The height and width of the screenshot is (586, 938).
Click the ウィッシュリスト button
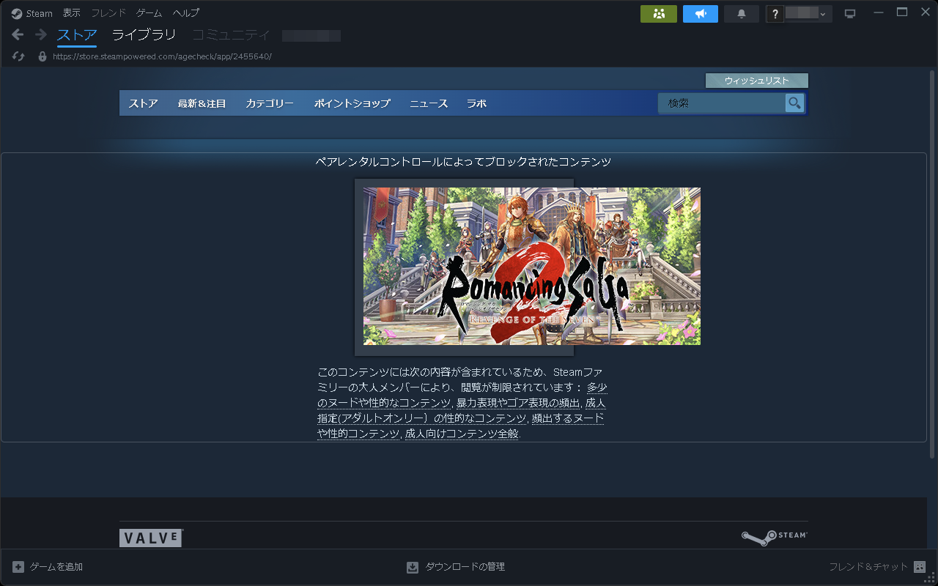click(756, 81)
